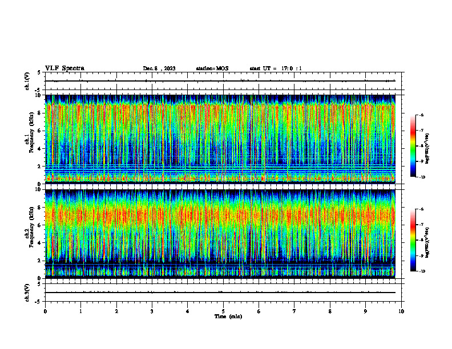Click the 7 minute tick label

pyautogui.click(x=294, y=311)
